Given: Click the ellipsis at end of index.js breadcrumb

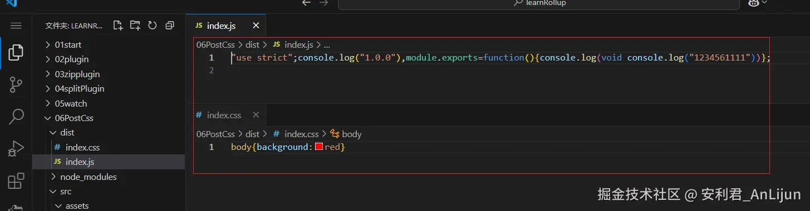Looking at the screenshot, I should pyautogui.click(x=327, y=45).
